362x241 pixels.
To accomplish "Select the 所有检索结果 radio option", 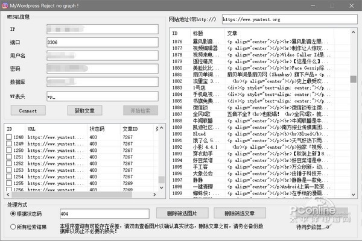I will pyautogui.click(x=13, y=227).
